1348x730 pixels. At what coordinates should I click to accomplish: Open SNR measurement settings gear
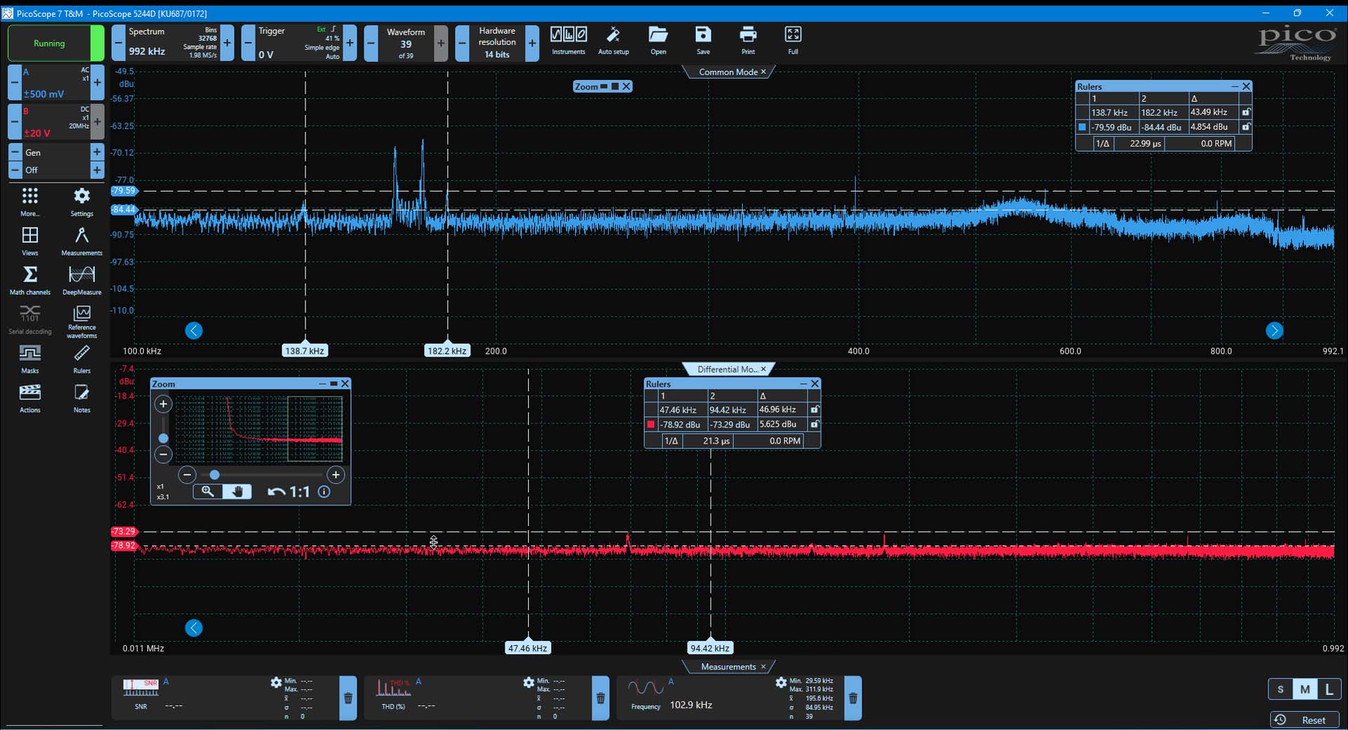click(276, 682)
